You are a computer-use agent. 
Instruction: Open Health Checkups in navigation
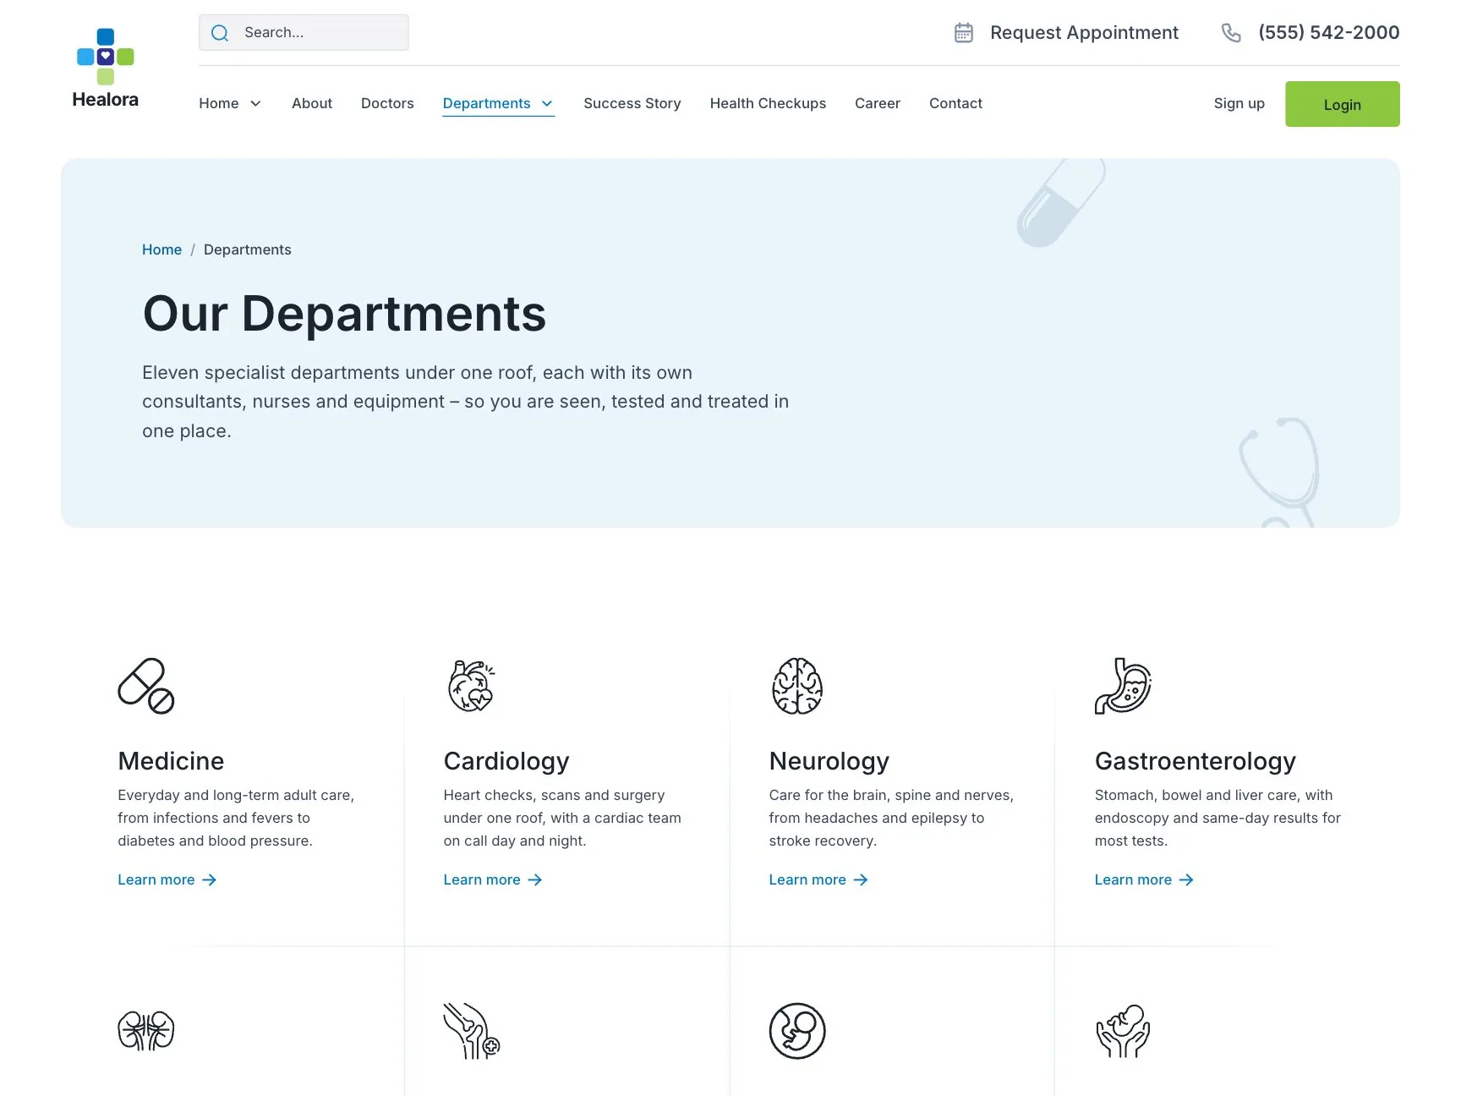[x=768, y=103]
